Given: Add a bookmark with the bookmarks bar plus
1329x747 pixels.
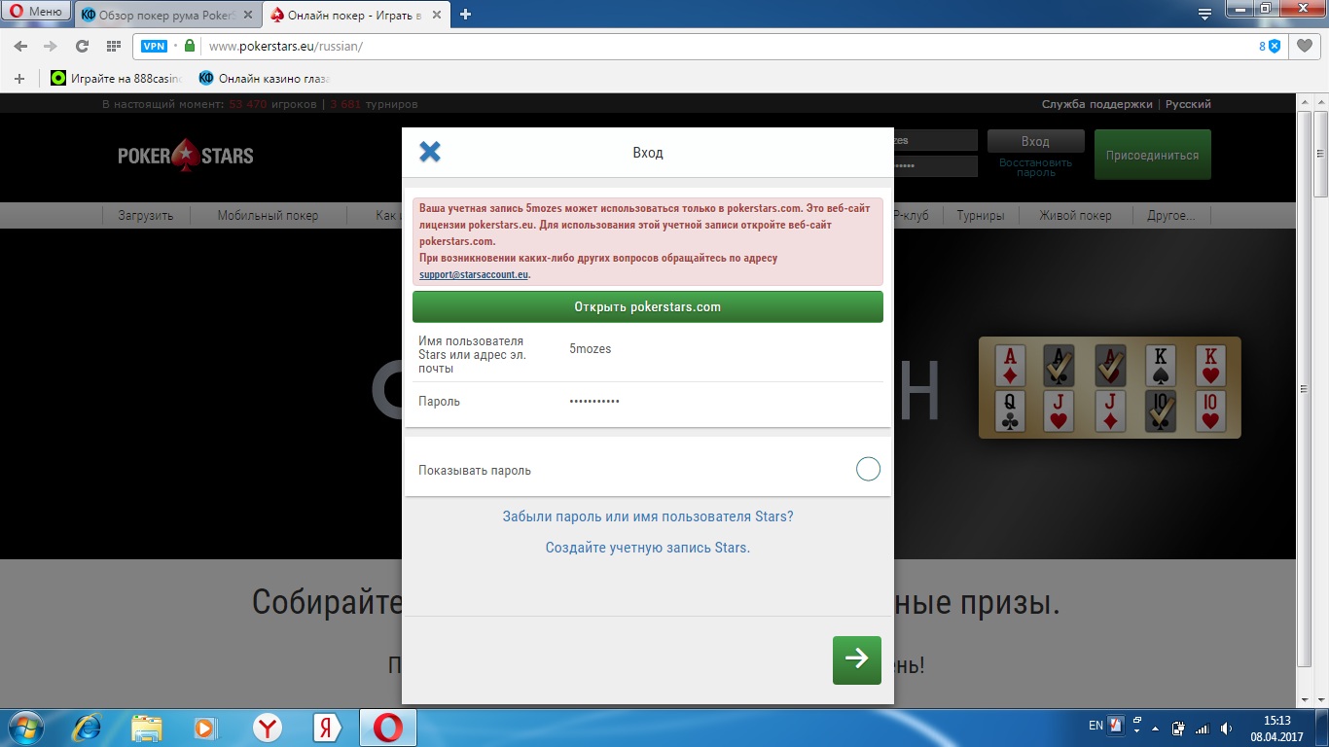Looking at the screenshot, I should (19, 78).
